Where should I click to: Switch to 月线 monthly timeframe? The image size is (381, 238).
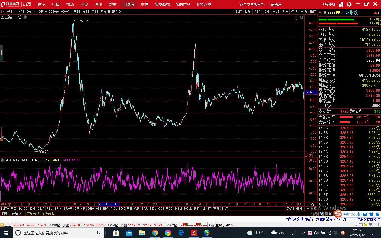click(95, 12)
